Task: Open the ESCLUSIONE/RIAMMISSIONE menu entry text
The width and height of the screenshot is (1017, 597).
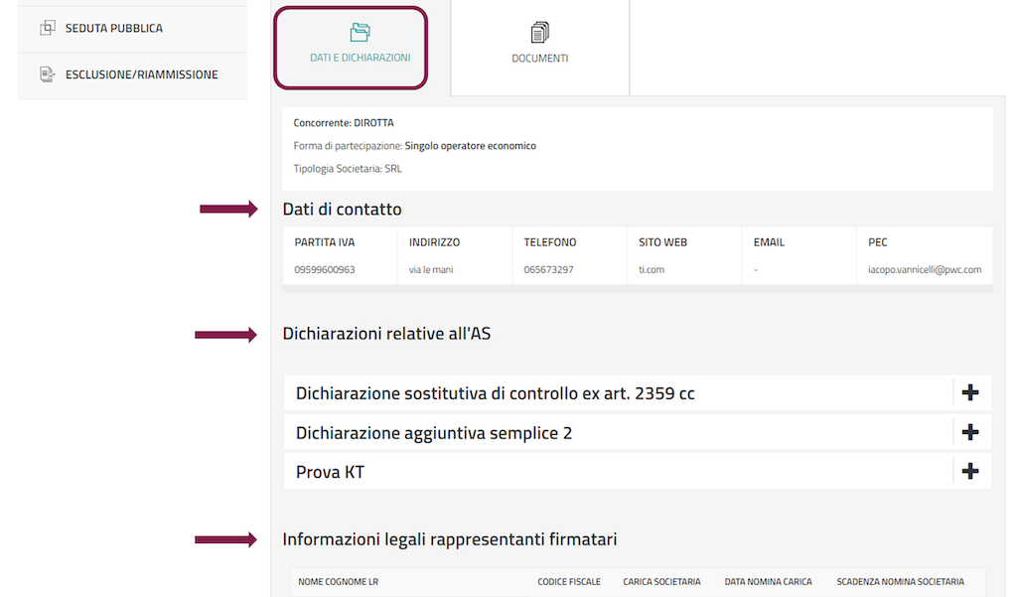Action: [141, 75]
